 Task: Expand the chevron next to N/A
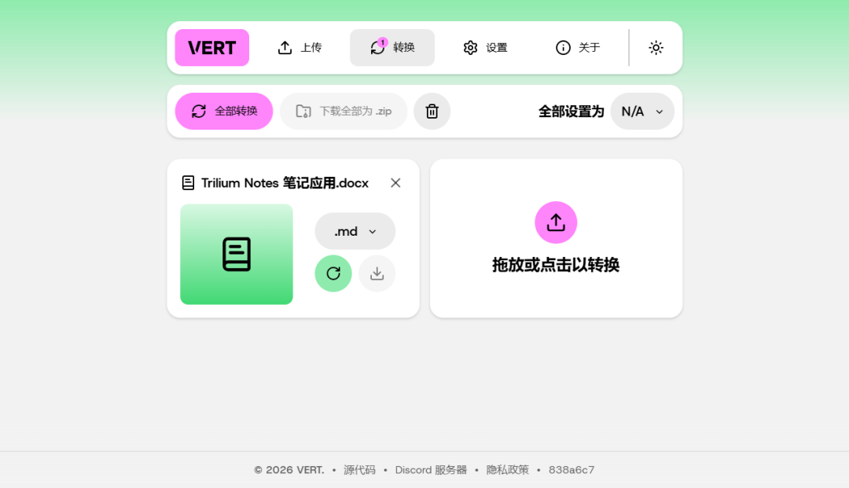click(658, 112)
